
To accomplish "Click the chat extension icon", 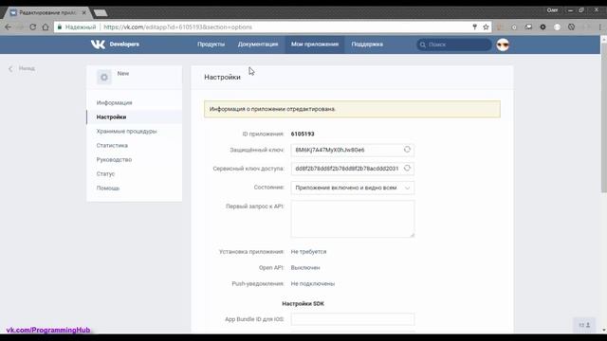I will 528,27.
